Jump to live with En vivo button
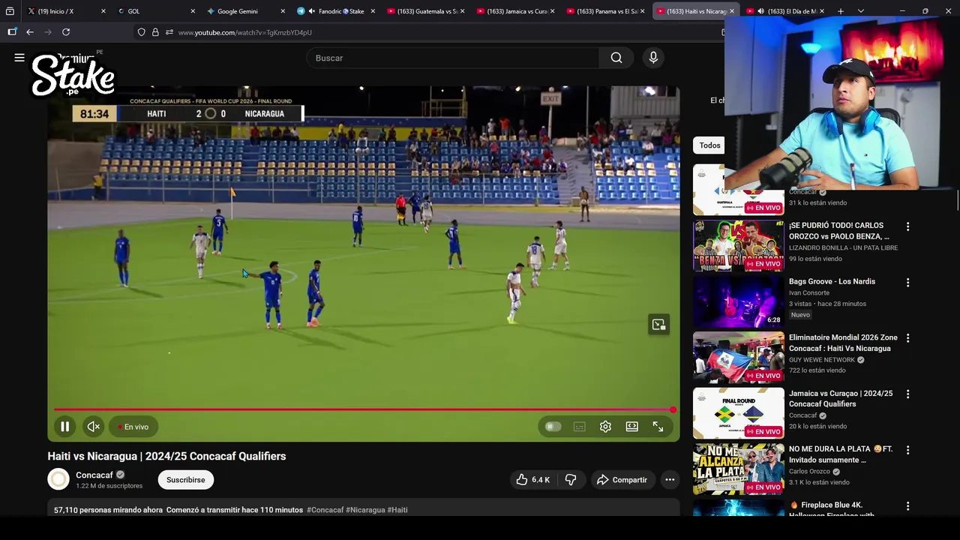960x540 pixels. click(x=133, y=427)
